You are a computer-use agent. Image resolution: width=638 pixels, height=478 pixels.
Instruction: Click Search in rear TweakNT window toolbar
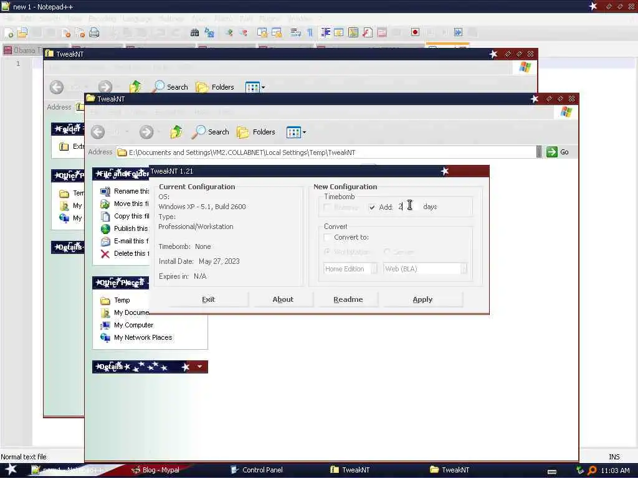point(169,87)
